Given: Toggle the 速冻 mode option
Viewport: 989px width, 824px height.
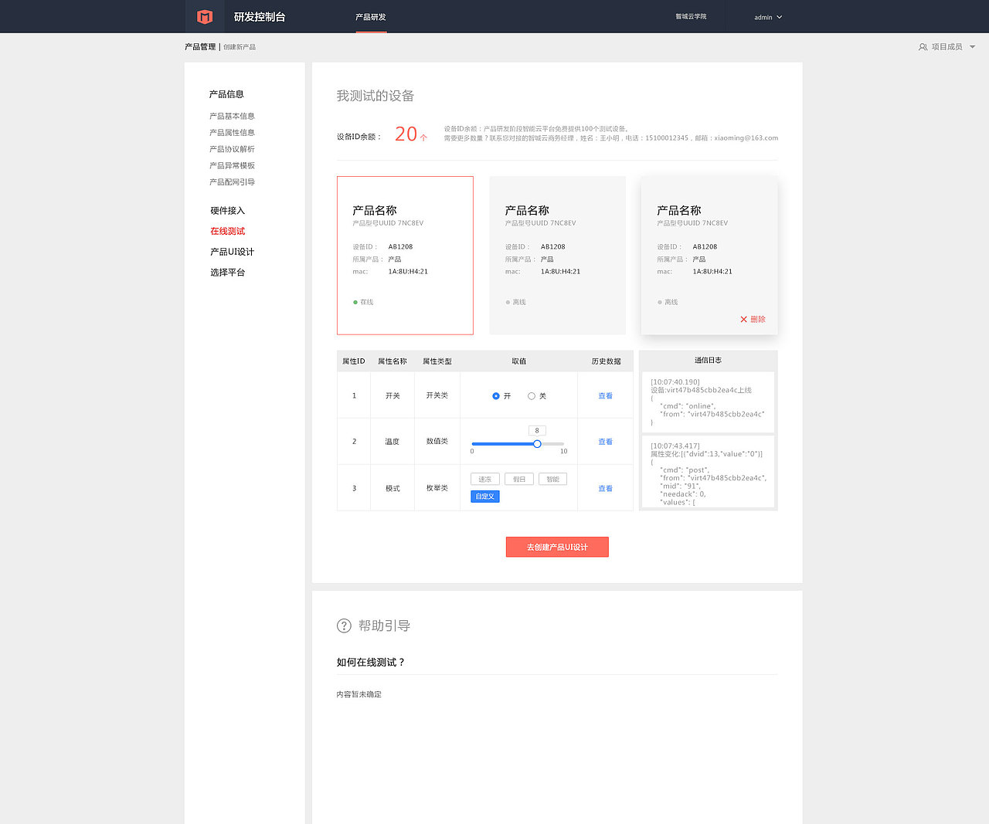Looking at the screenshot, I should 485,479.
